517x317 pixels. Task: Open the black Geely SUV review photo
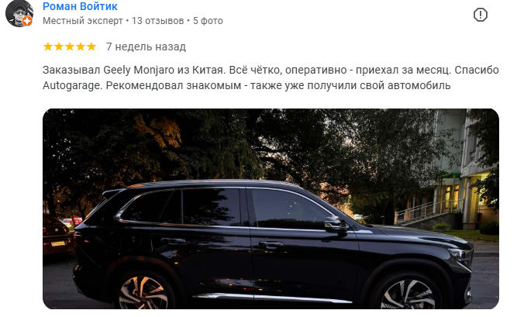pyautogui.click(x=271, y=208)
